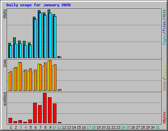The image size is (168, 131).
Task: Click the KBytes legend label
Action: pyautogui.click(x=164, y=118)
